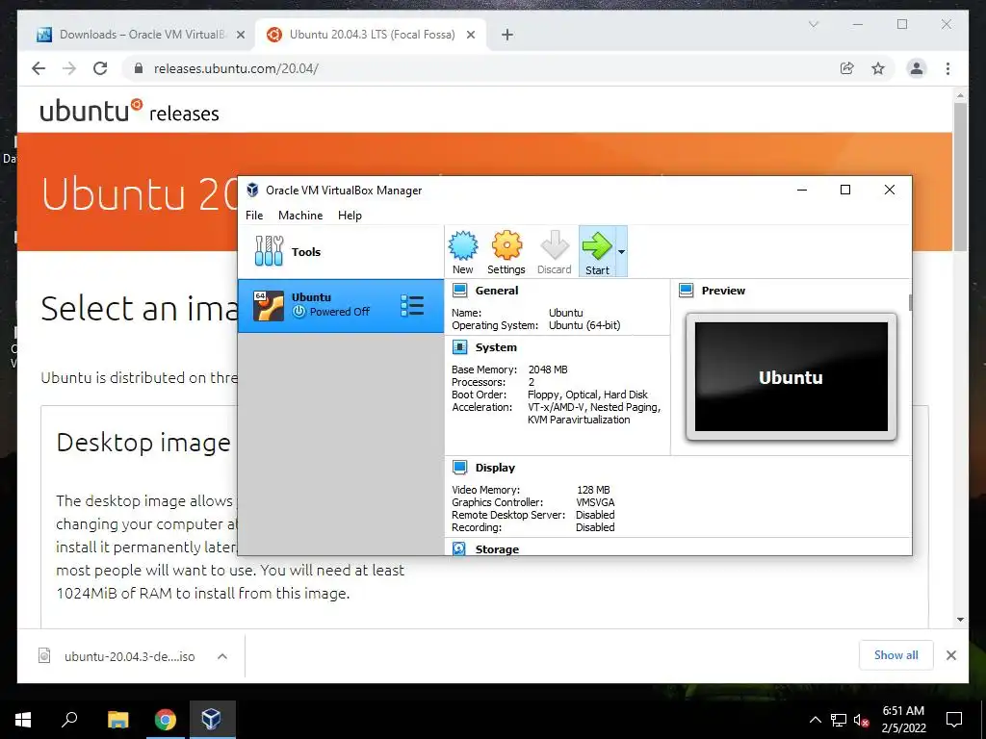The height and width of the screenshot is (739, 986).
Task: Open the Display section header
Action: (x=495, y=467)
